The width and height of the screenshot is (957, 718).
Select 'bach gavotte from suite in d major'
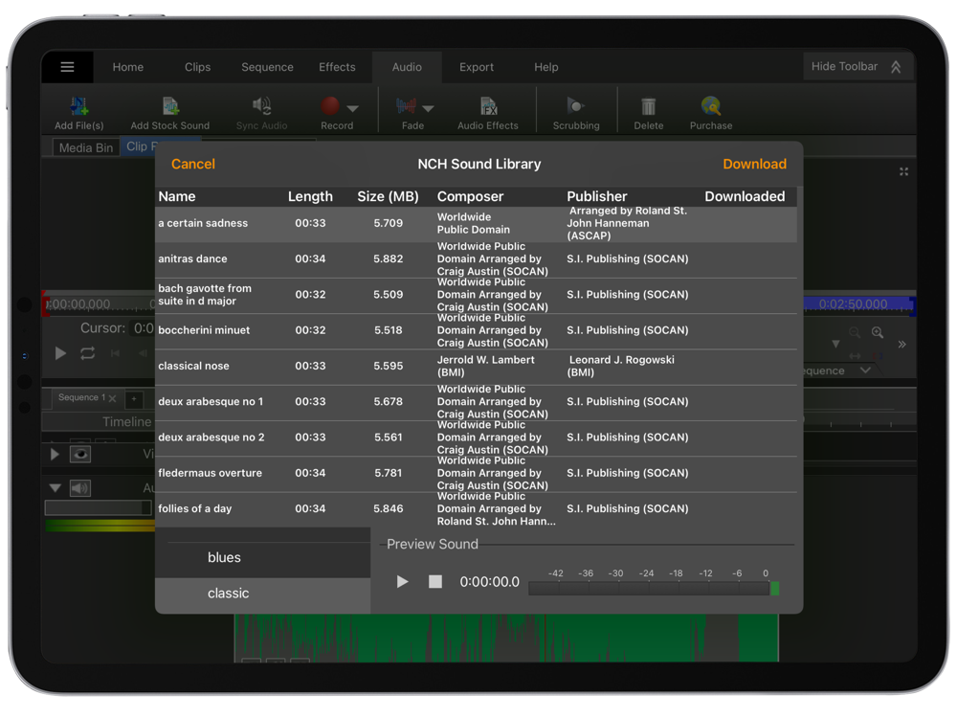(476, 294)
